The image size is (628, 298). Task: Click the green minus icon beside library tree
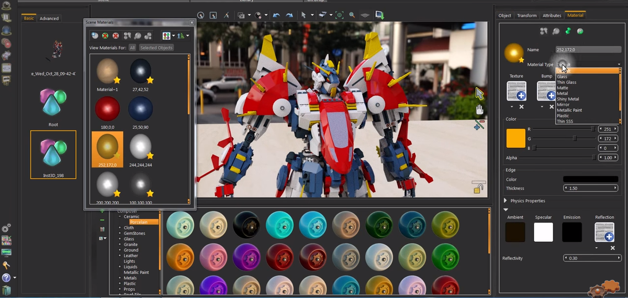[102, 220]
